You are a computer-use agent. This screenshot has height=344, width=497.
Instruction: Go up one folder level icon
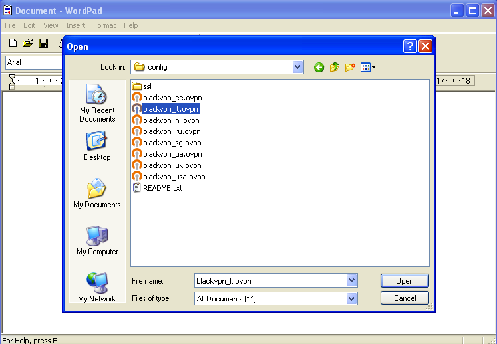[335, 67]
